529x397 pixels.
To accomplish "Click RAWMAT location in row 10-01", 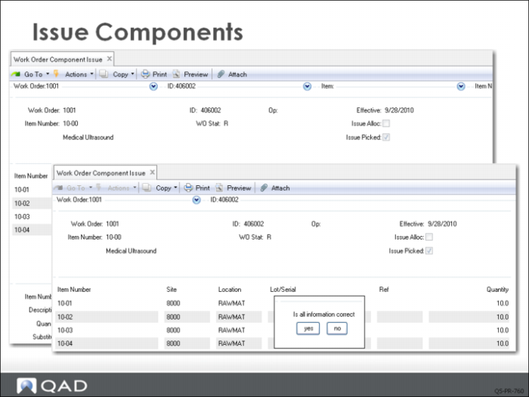I will 231,303.
